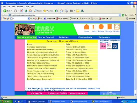The image size is (138, 103).
Task: Click the browser Forward arrow button
Action: pyautogui.click(x=15, y=11)
